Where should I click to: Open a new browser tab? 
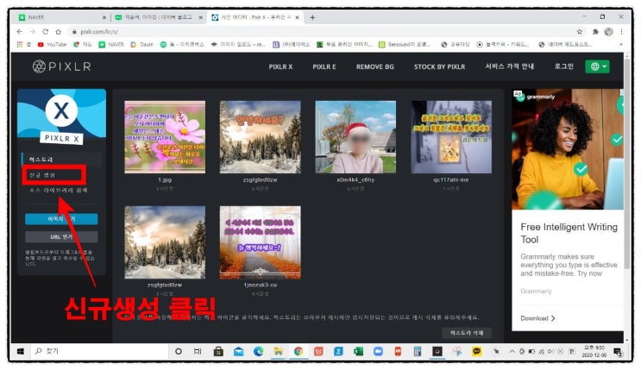click(312, 17)
